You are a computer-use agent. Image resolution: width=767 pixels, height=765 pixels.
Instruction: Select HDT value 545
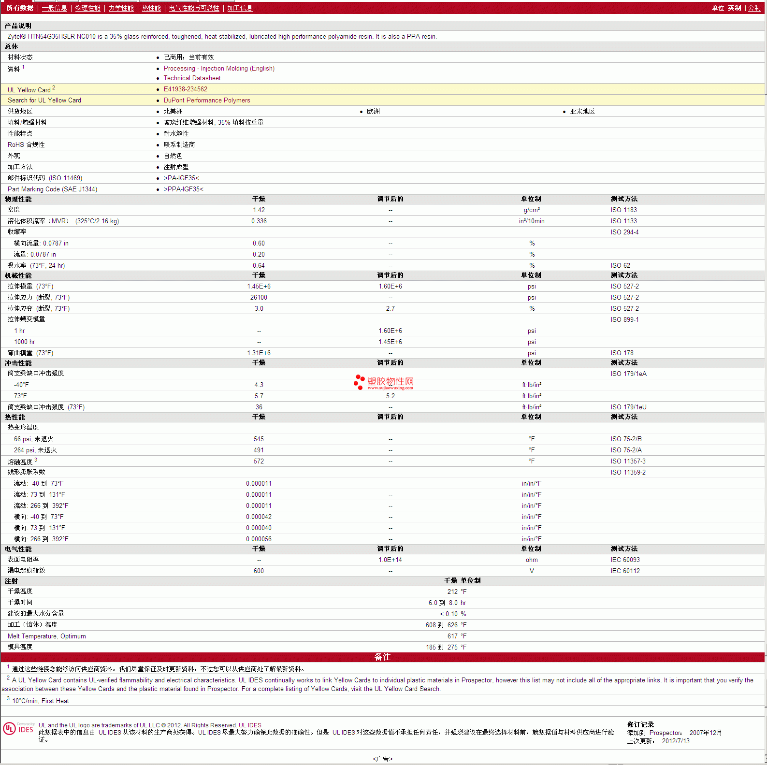tap(259, 439)
